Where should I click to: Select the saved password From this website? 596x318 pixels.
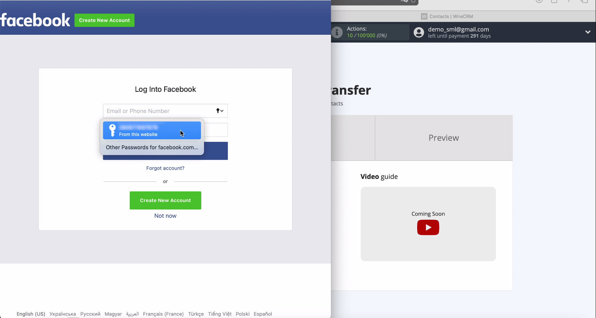152,131
